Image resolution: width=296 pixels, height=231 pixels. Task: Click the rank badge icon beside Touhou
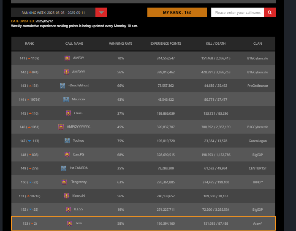67,140
